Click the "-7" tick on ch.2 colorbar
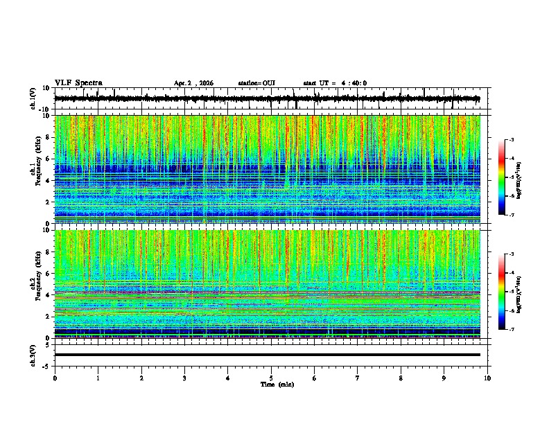This screenshot has width=549, height=424. coord(511,330)
